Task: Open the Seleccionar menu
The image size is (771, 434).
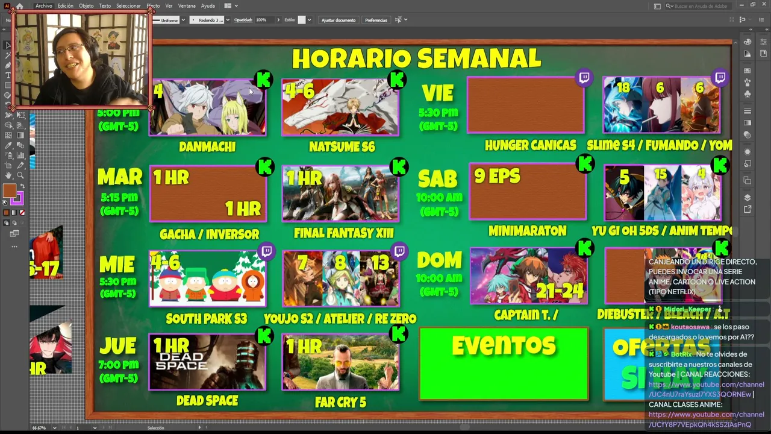Action: click(128, 6)
